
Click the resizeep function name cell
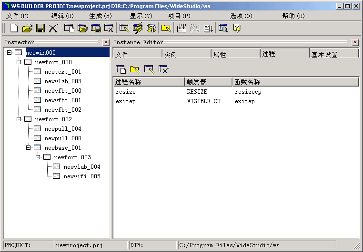(x=248, y=92)
